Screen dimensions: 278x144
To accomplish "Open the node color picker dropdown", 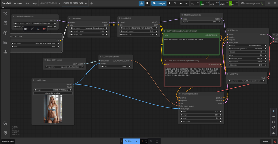I will 26,29.
